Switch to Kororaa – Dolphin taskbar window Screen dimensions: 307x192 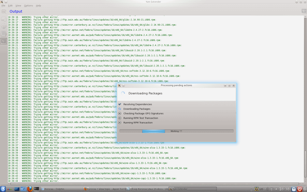click(61, 189)
